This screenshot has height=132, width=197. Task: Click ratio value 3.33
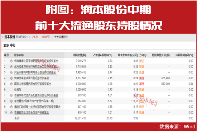point(110,61)
